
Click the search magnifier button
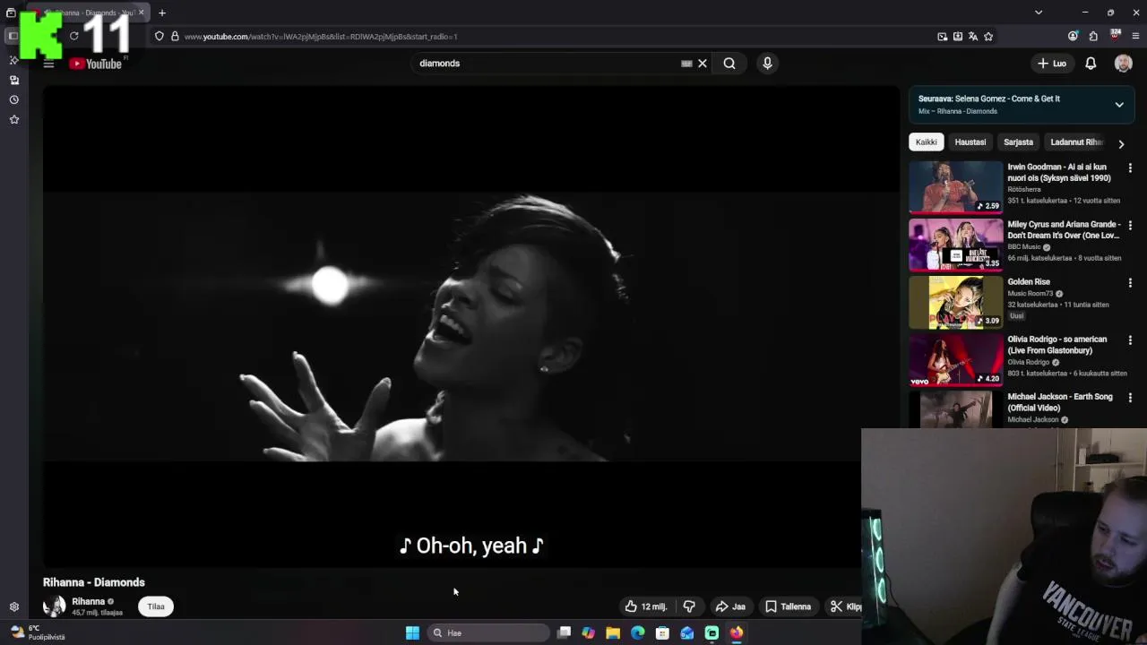click(x=729, y=64)
